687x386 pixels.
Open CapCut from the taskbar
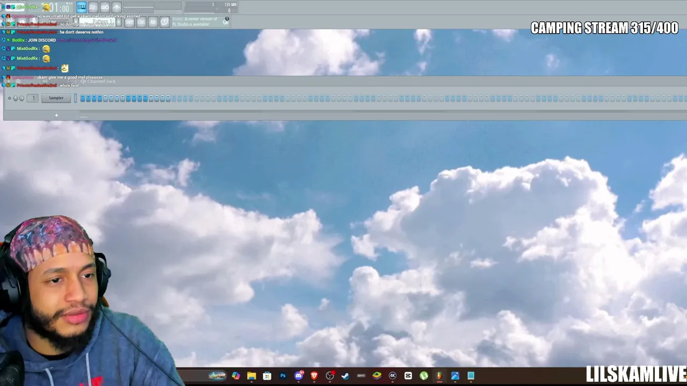[408, 376]
